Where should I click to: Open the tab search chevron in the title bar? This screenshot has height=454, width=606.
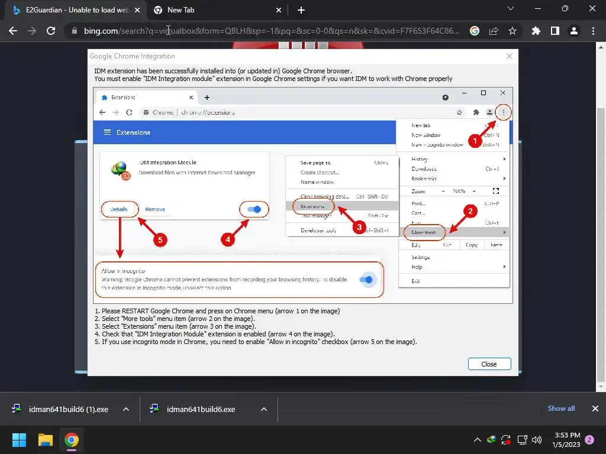pos(511,8)
